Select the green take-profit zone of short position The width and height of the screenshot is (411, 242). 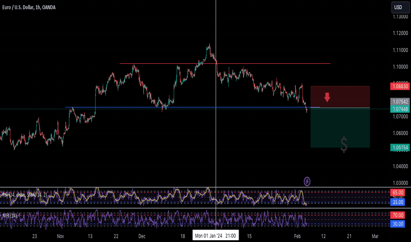click(340, 128)
